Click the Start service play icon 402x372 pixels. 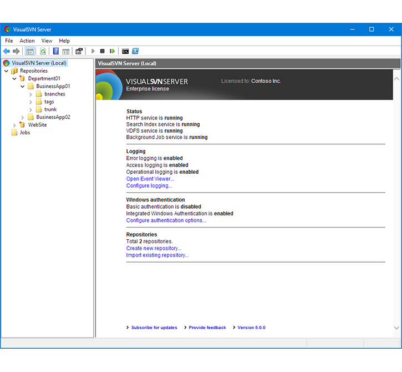(x=93, y=51)
